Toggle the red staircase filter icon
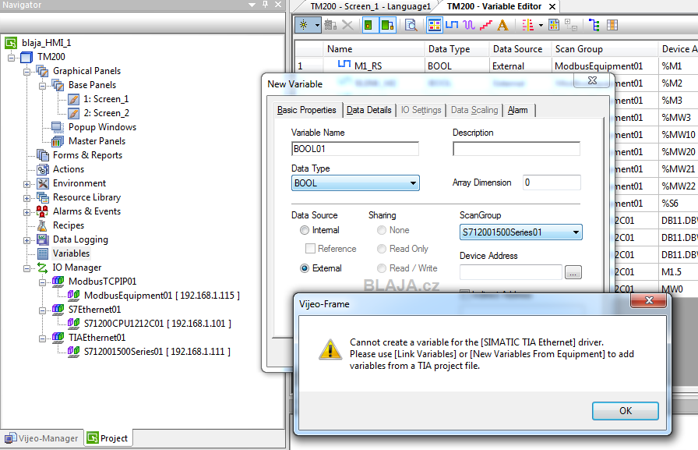 click(485, 25)
